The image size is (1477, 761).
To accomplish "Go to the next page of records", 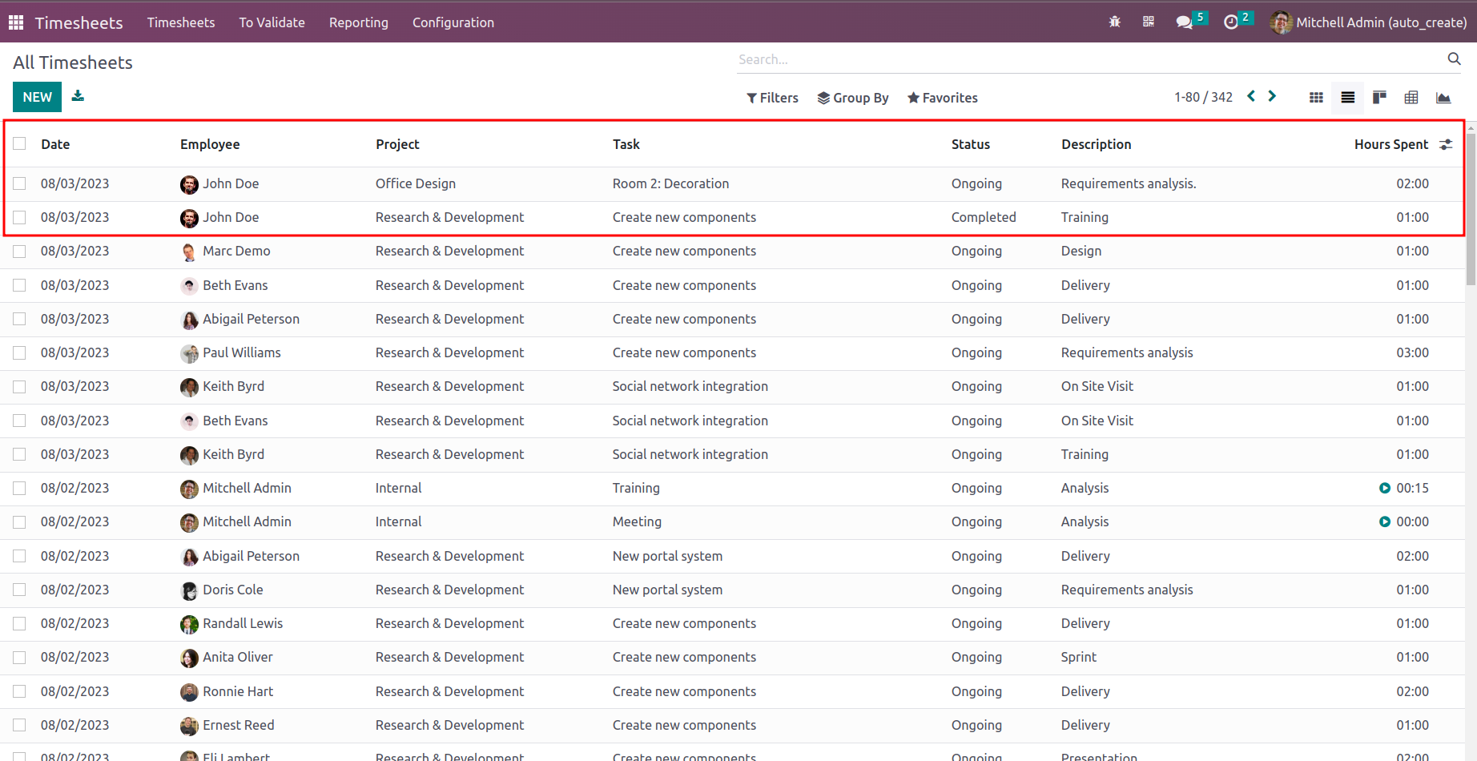I will pyautogui.click(x=1272, y=97).
